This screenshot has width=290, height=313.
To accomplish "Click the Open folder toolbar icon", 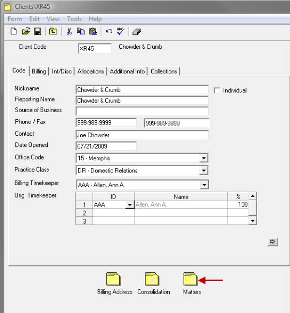I will coord(26,31).
